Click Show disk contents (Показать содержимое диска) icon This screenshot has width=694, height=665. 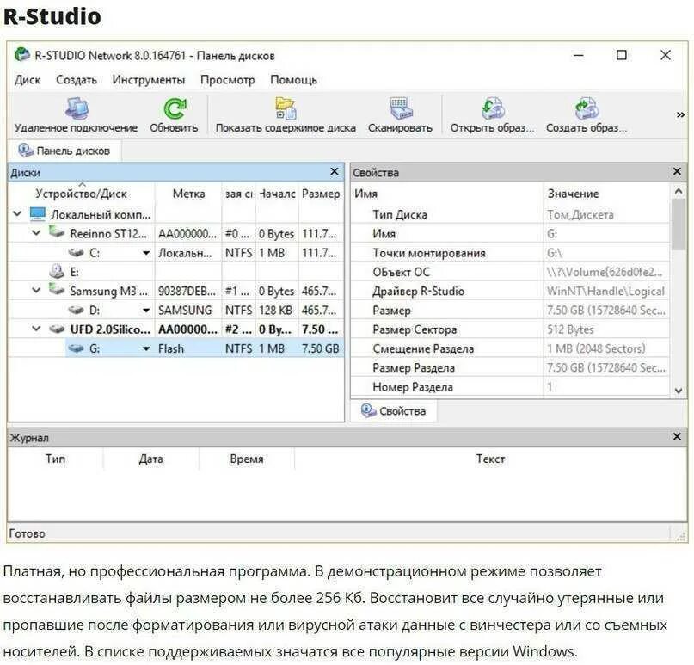coord(286,108)
